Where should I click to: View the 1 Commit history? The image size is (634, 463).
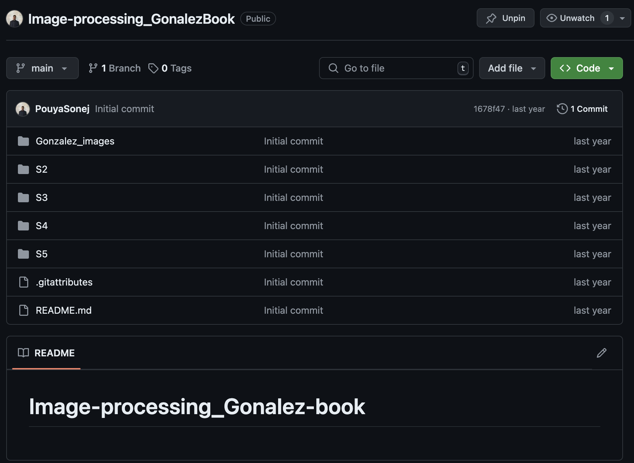582,109
